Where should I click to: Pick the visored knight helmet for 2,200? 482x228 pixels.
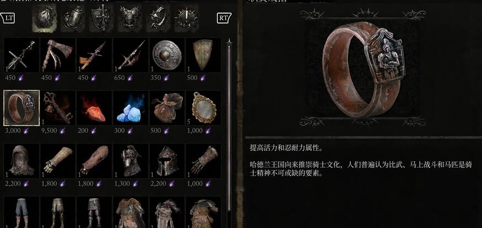(167, 161)
